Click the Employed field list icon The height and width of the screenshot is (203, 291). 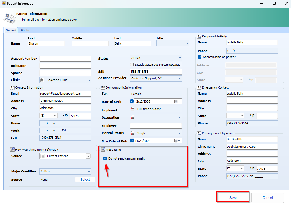[133, 109]
